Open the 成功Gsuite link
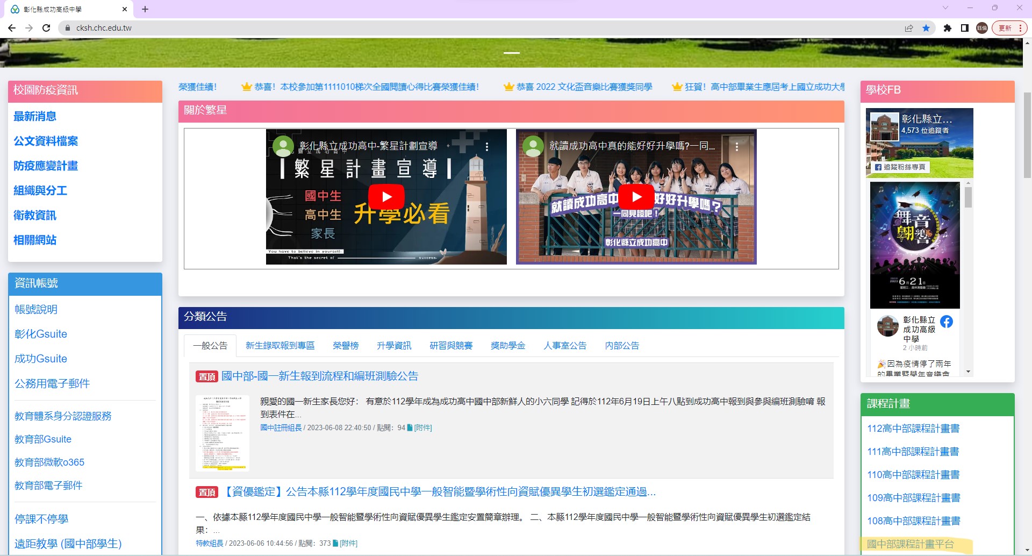 pos(41,359)
